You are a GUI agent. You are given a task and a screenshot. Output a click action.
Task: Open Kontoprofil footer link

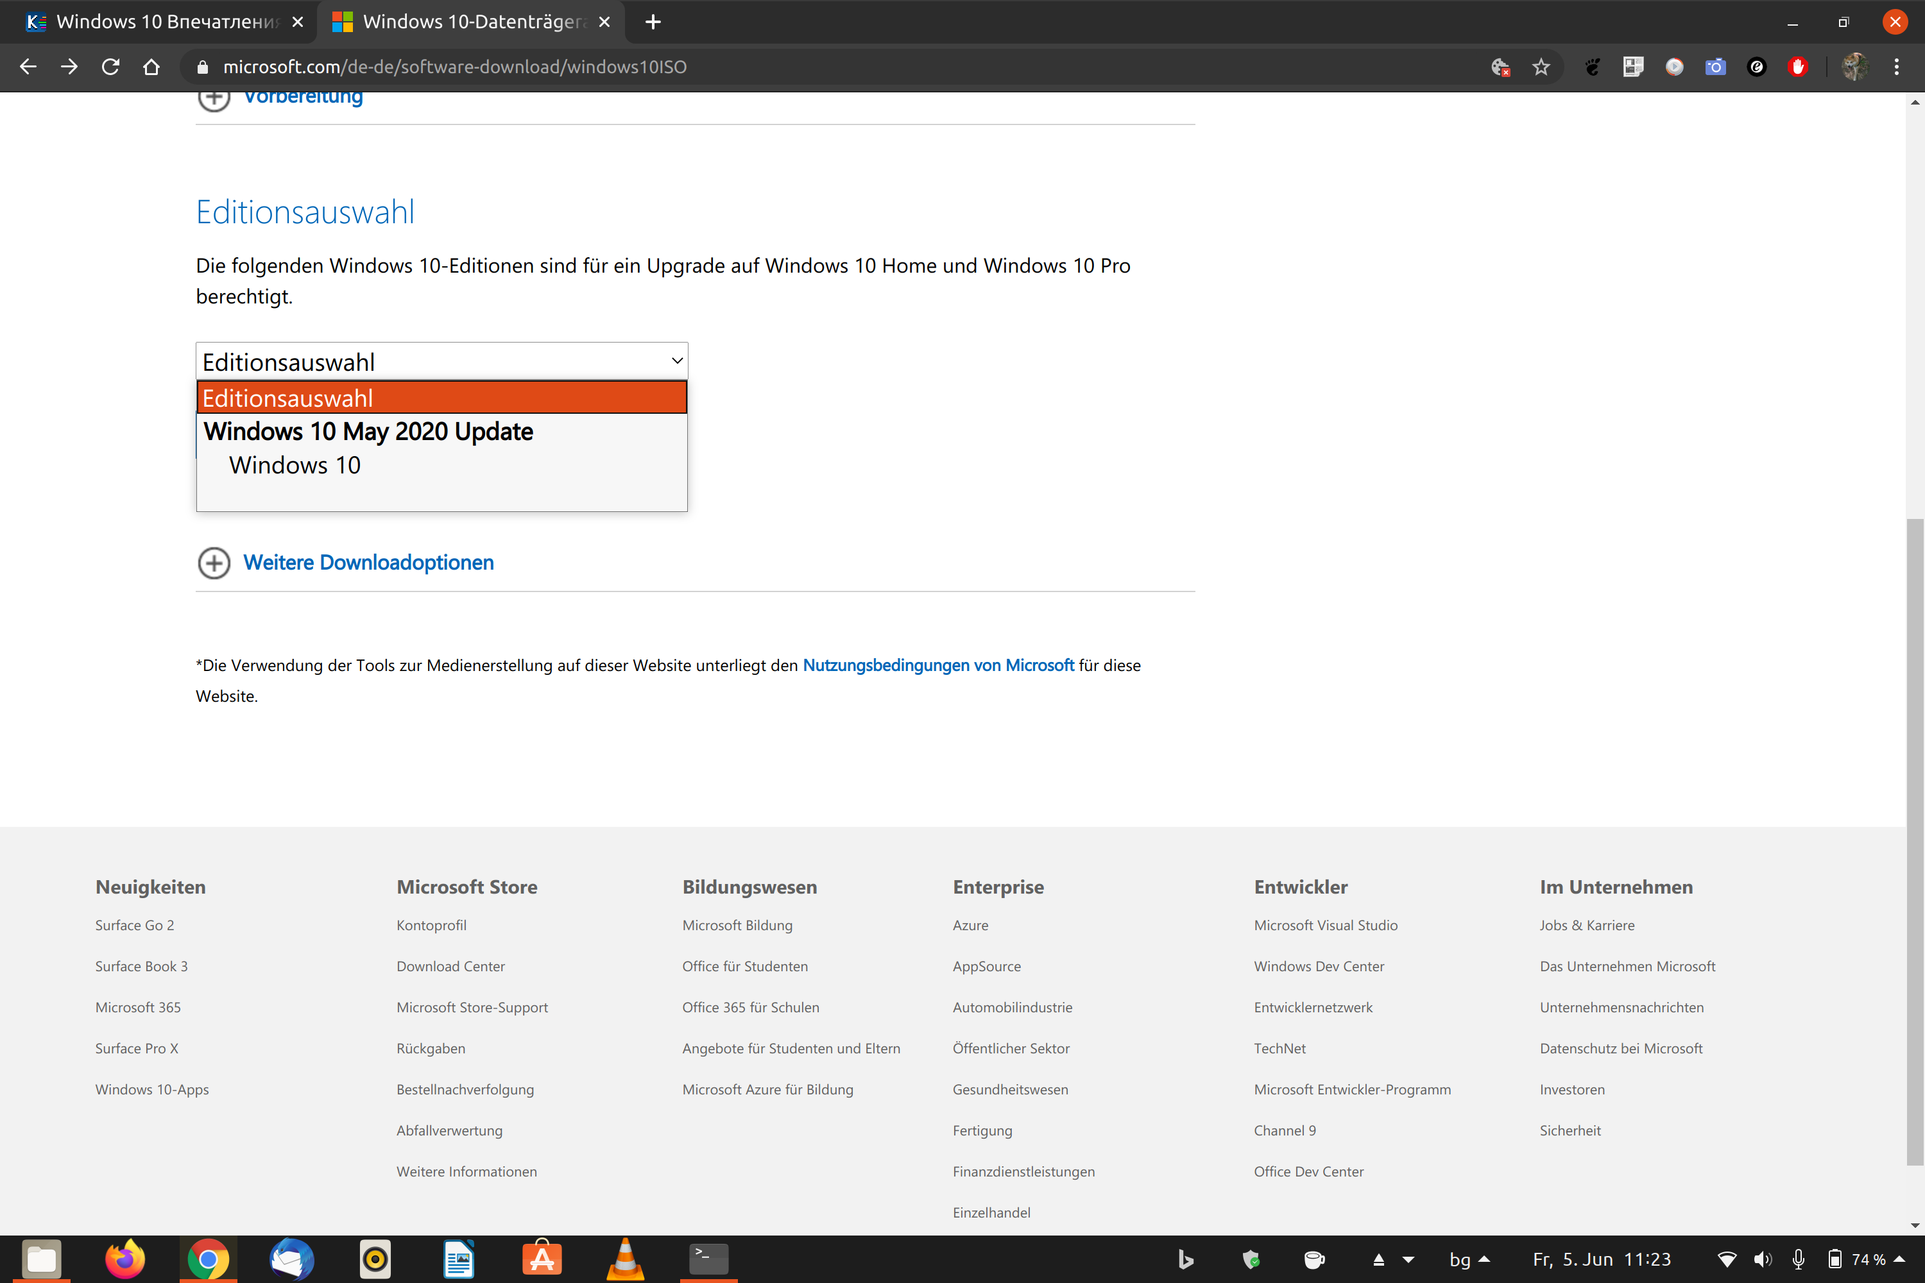pyautogui.click(x=431, y=926)
